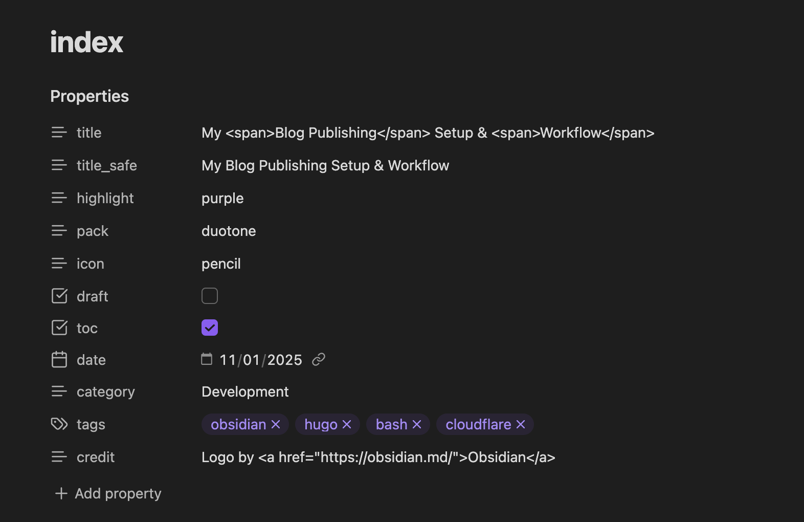Open date picker icon before 11/01/2025

tap(207, 359)
